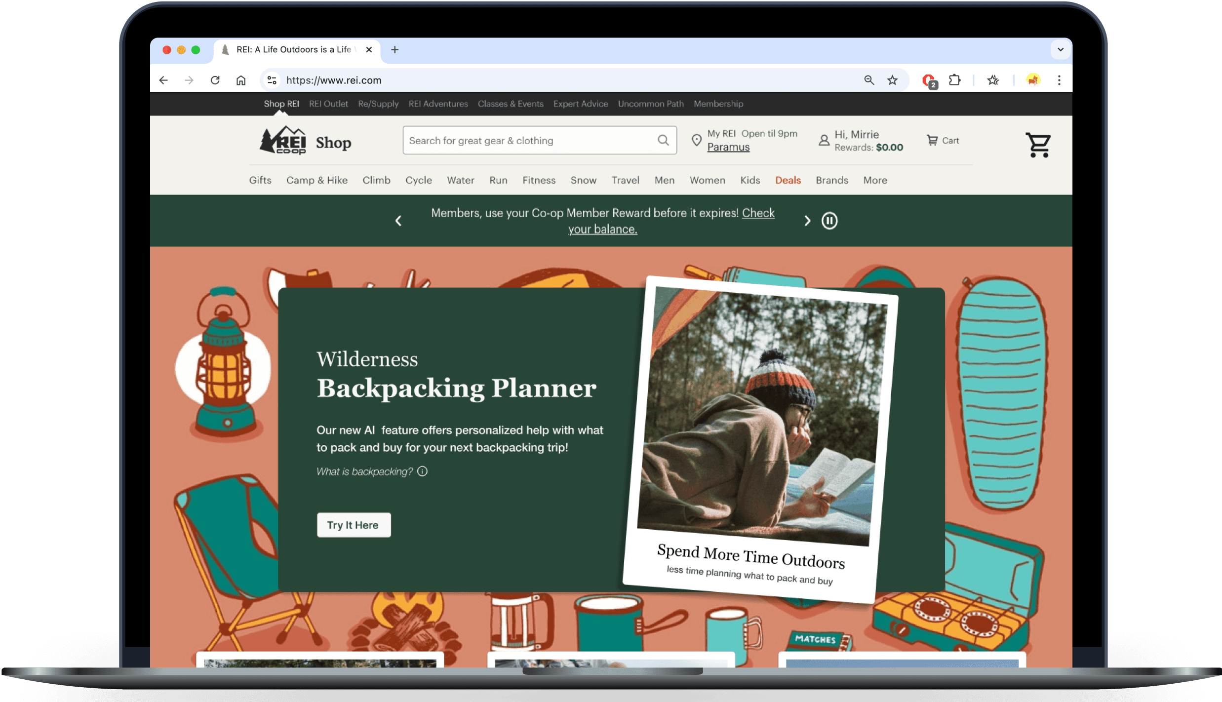Expand the browser tab search dropdown arrow
The height and width of the screenshot is (702, 1222).
tap(1060, 49)
